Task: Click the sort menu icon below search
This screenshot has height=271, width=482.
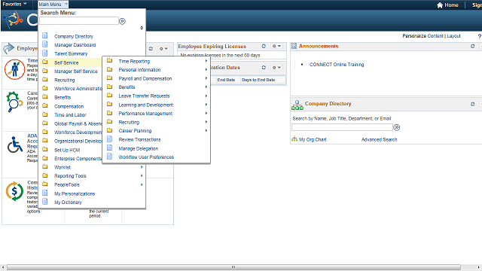Action: click(142, 28)
